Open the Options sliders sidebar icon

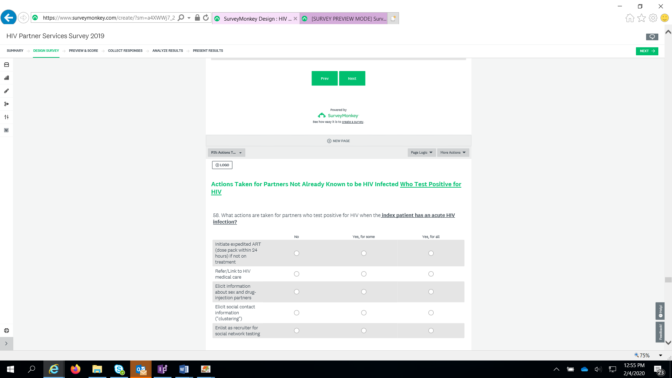(x=6, y=117)
